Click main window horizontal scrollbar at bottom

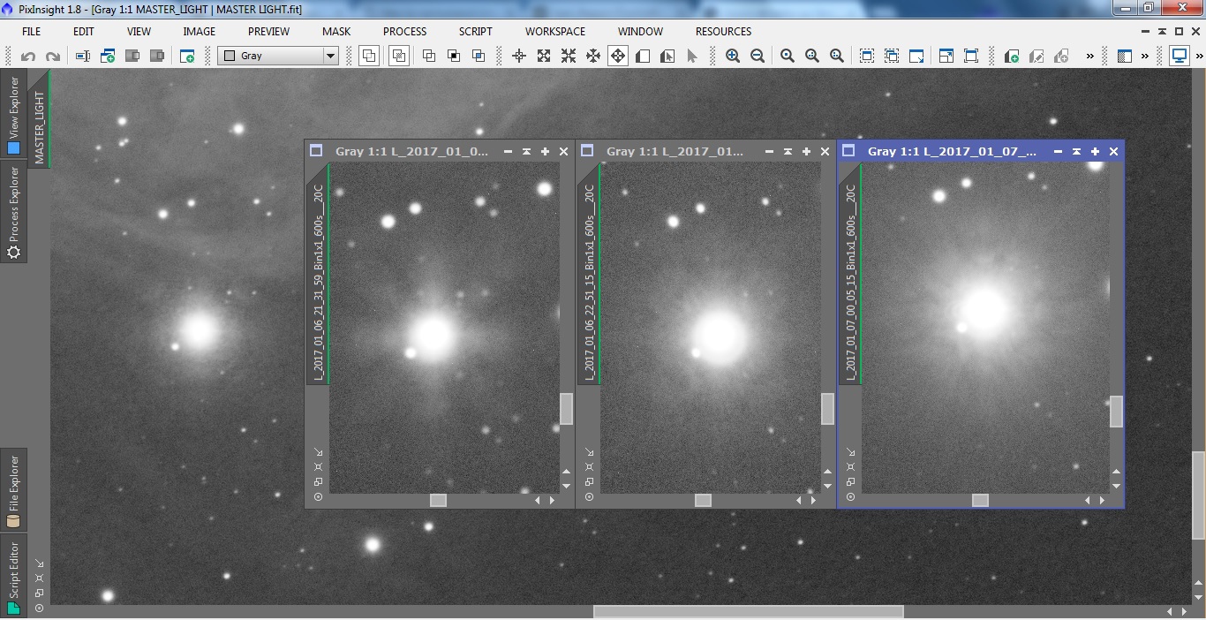coord(748,611)
